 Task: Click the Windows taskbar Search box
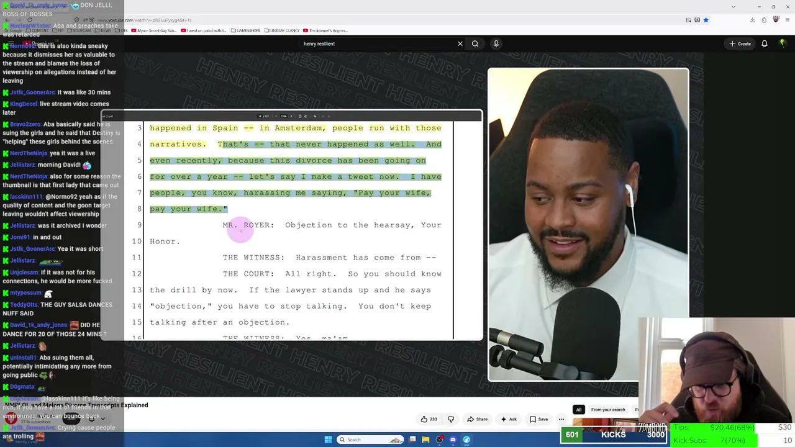(x=371, y=440)
